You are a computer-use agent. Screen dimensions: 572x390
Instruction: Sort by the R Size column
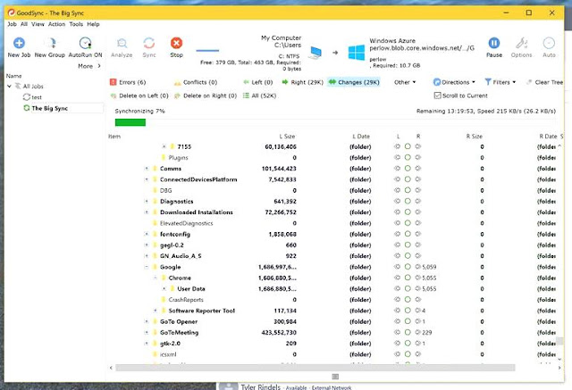[x=475, y=137]
